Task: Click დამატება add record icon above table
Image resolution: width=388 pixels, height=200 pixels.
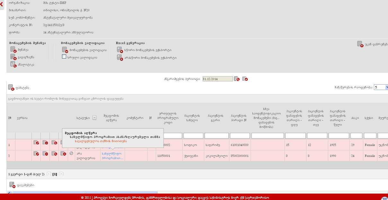Action: pos(11,87)
